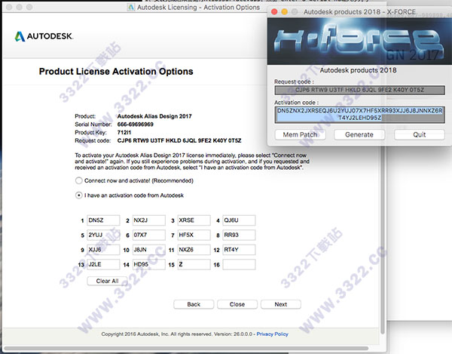Click activation field 6 containing 07X7

[148, 235]
